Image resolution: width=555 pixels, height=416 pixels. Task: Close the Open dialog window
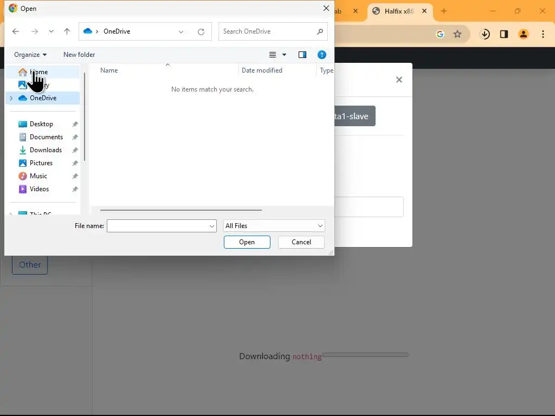326,8
